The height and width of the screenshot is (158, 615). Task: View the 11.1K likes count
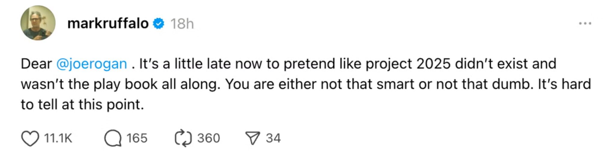[58, 138]
